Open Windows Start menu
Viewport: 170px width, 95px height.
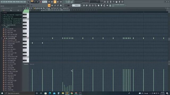(2, 93)
